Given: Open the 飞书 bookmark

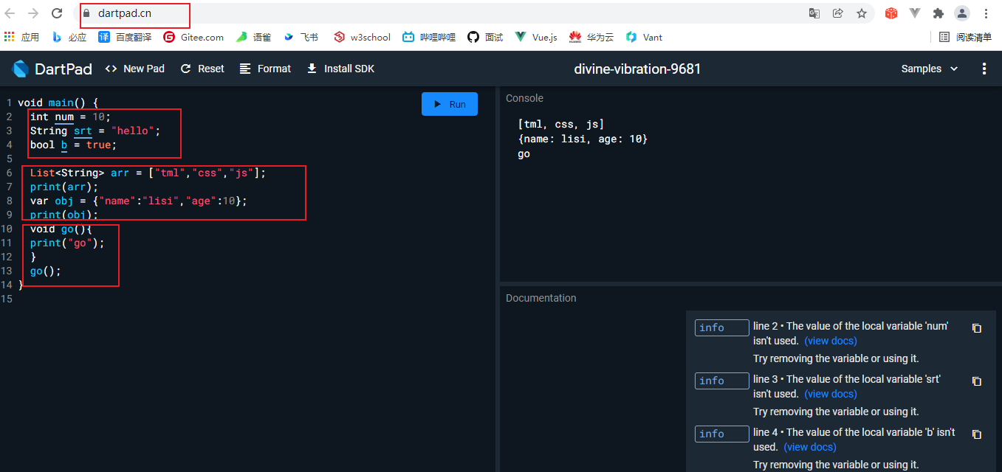Looking at the screenshot, I should 301,37.
